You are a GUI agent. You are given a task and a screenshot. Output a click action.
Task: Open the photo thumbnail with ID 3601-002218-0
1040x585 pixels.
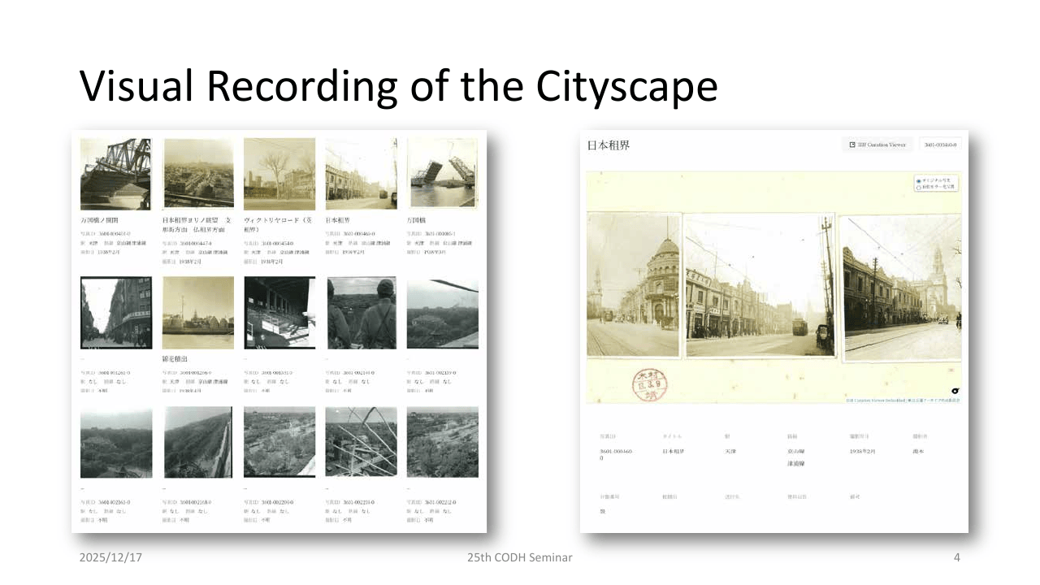coord(198,443)
